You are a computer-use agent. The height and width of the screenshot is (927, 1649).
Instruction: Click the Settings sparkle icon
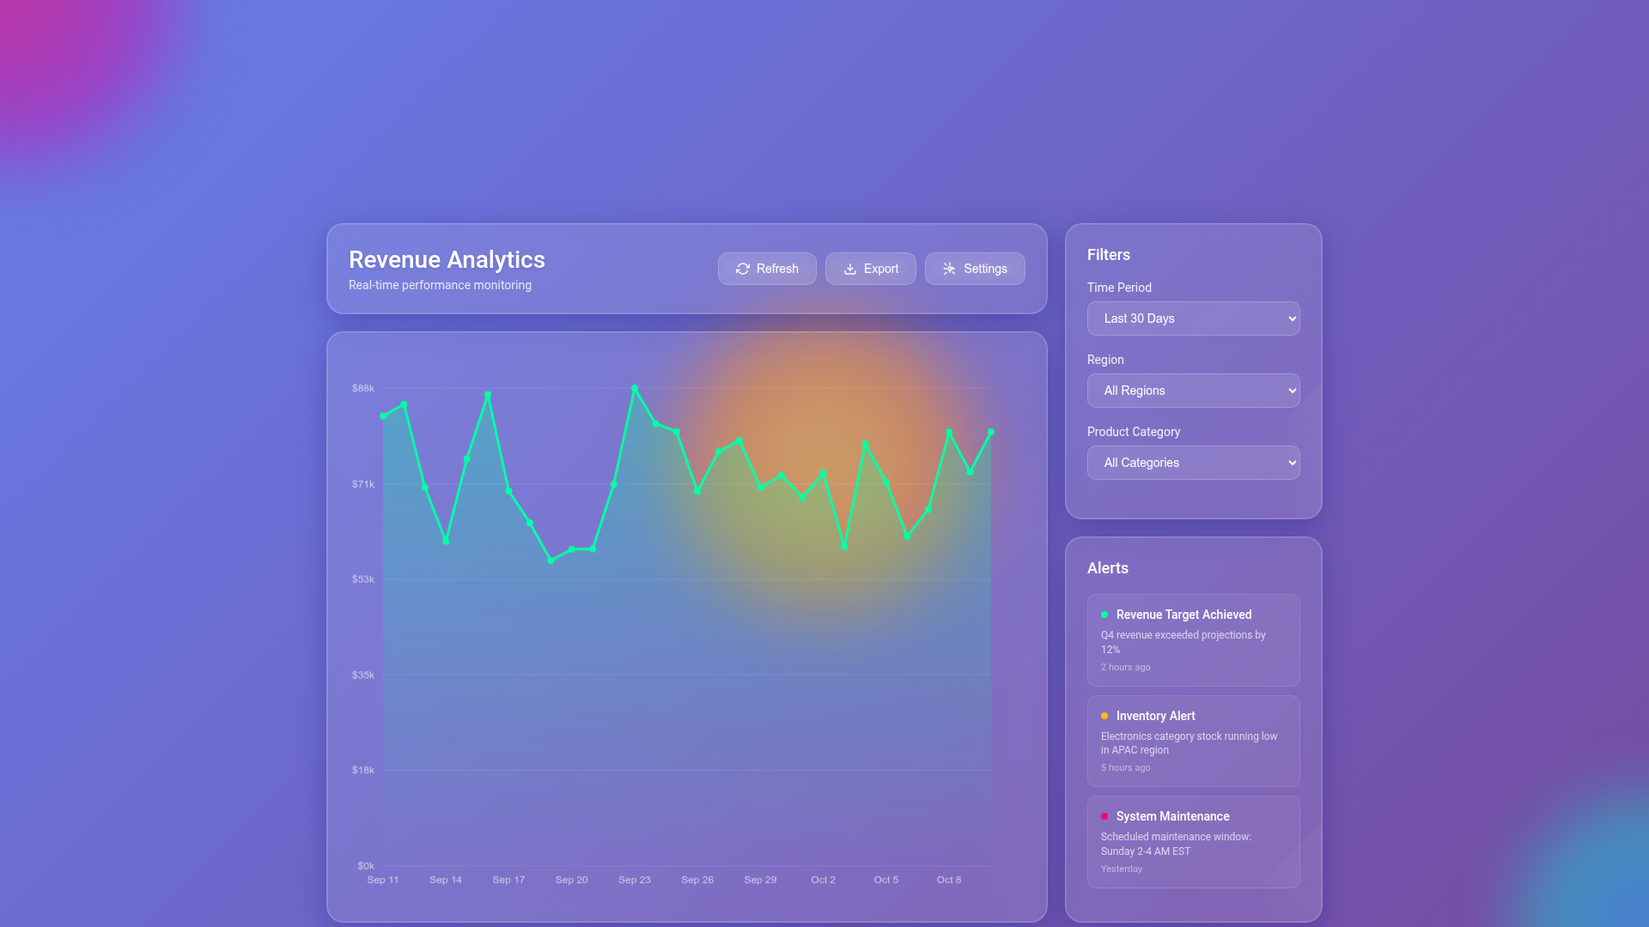click(949, 269)
